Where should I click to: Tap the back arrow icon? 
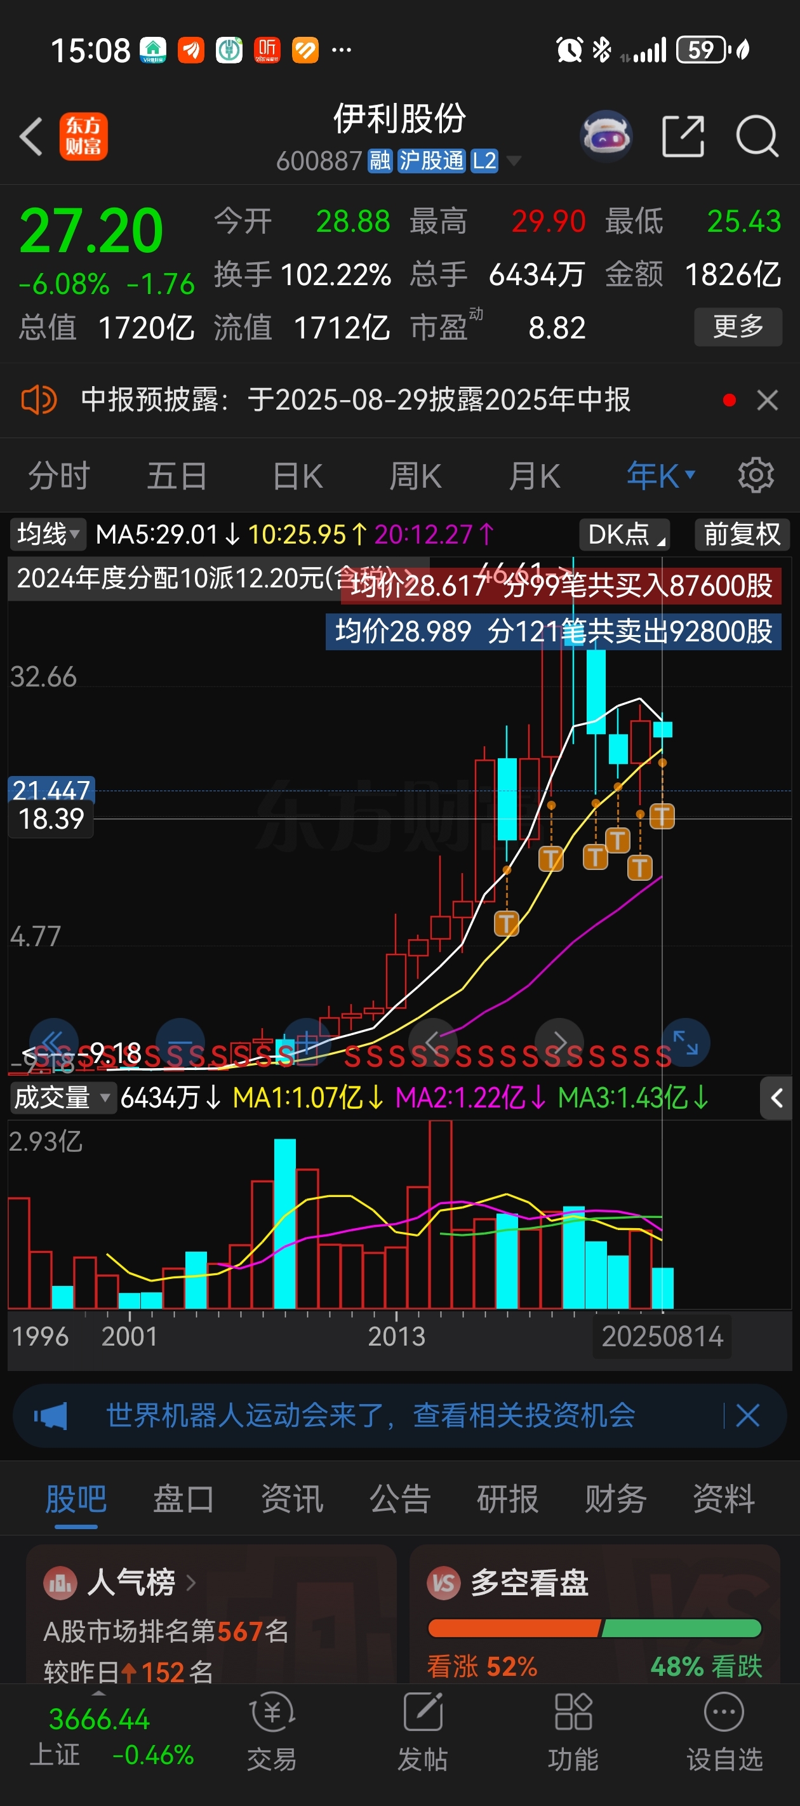coord(32,136)
